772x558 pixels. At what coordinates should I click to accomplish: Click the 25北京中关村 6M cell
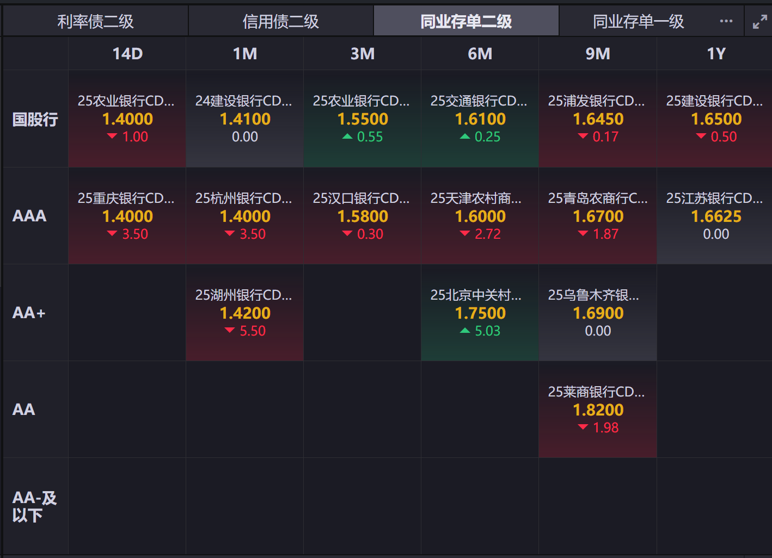[x=480, y=313]
